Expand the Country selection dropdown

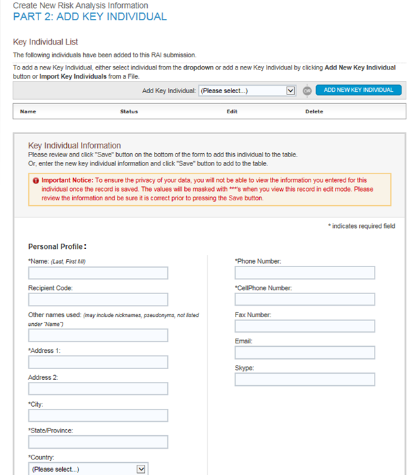[x=88, y=470]
